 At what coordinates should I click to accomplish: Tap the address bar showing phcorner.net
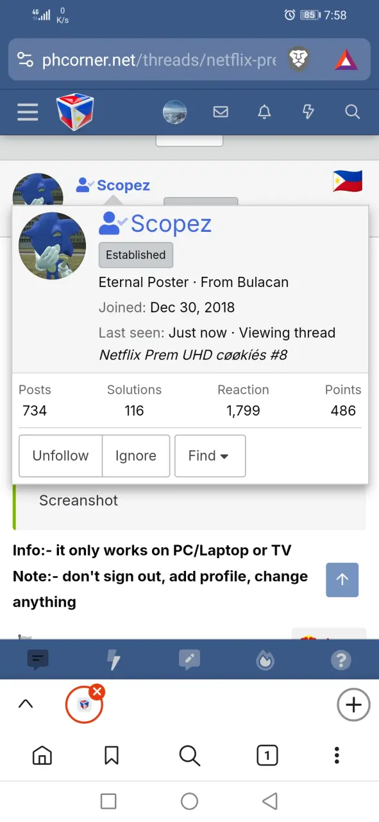coord(159,60)
